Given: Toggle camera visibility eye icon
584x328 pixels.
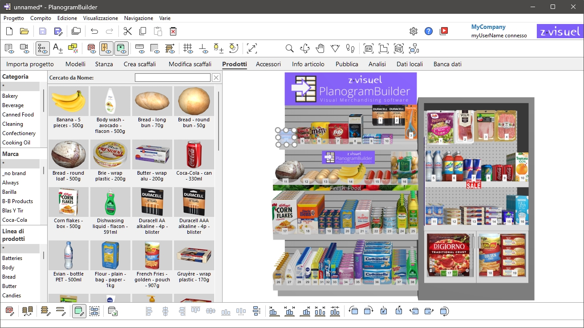Looking at the screenshot, I should click(x=24, y=48).
